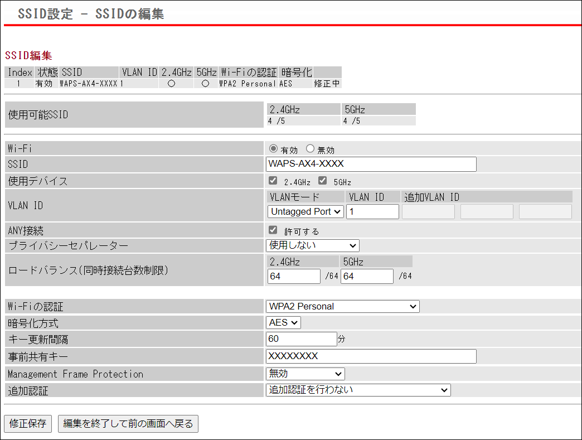Click the VLAN ID input field
582x440 pixels.
pos(372,211)
